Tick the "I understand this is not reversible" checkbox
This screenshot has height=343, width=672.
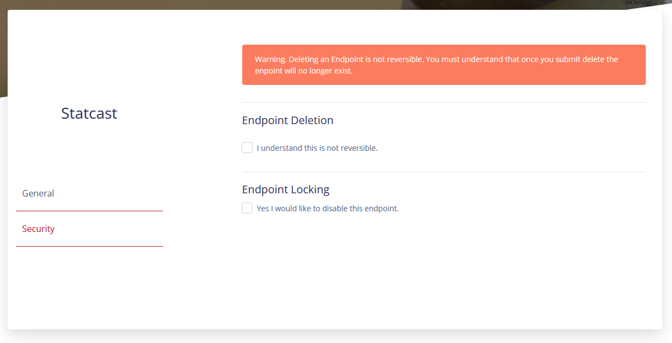(247, 148)
